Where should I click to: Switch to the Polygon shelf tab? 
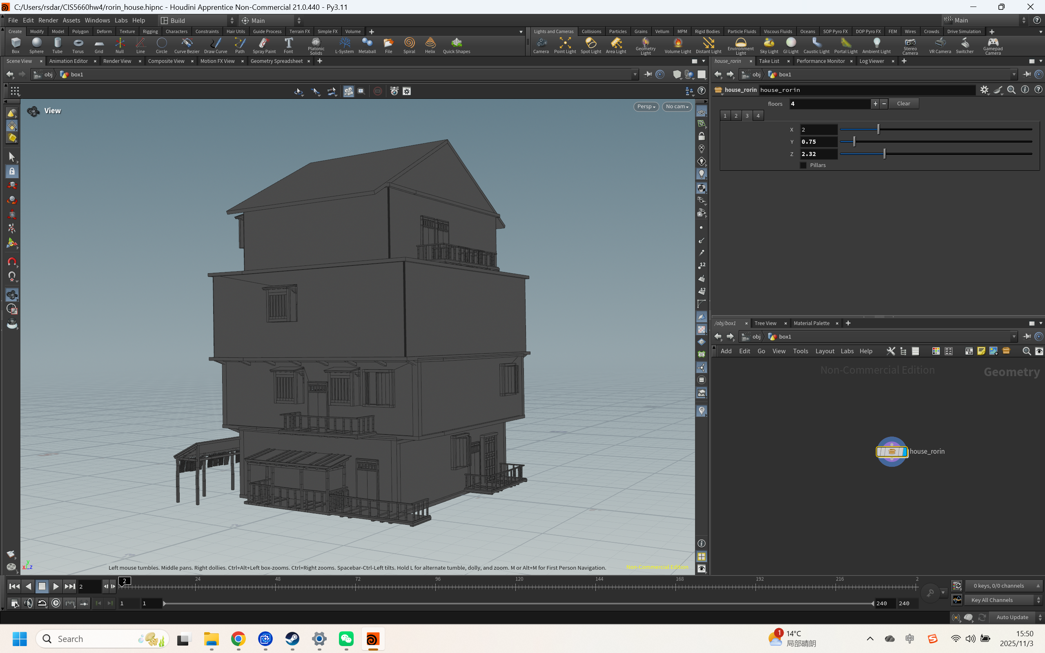(x=80, y=31)
